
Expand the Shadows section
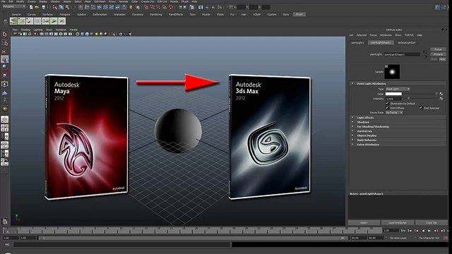(x=352, y=122)
